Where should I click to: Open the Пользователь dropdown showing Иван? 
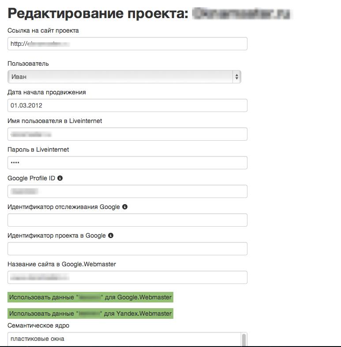[124, 77]
